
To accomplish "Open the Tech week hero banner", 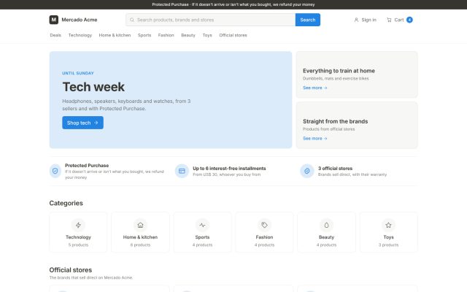I will [171, 100].
